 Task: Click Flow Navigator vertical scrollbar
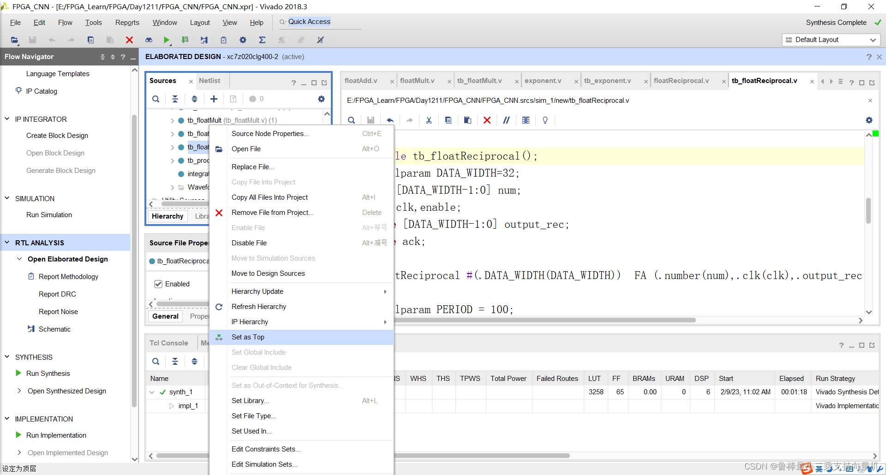coord(134,261)
